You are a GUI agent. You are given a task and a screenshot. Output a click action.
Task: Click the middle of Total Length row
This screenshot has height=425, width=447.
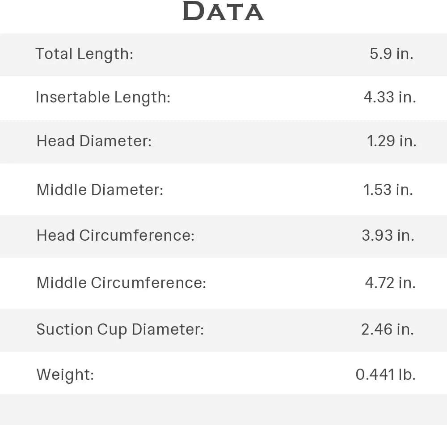(x=223, y=55)
